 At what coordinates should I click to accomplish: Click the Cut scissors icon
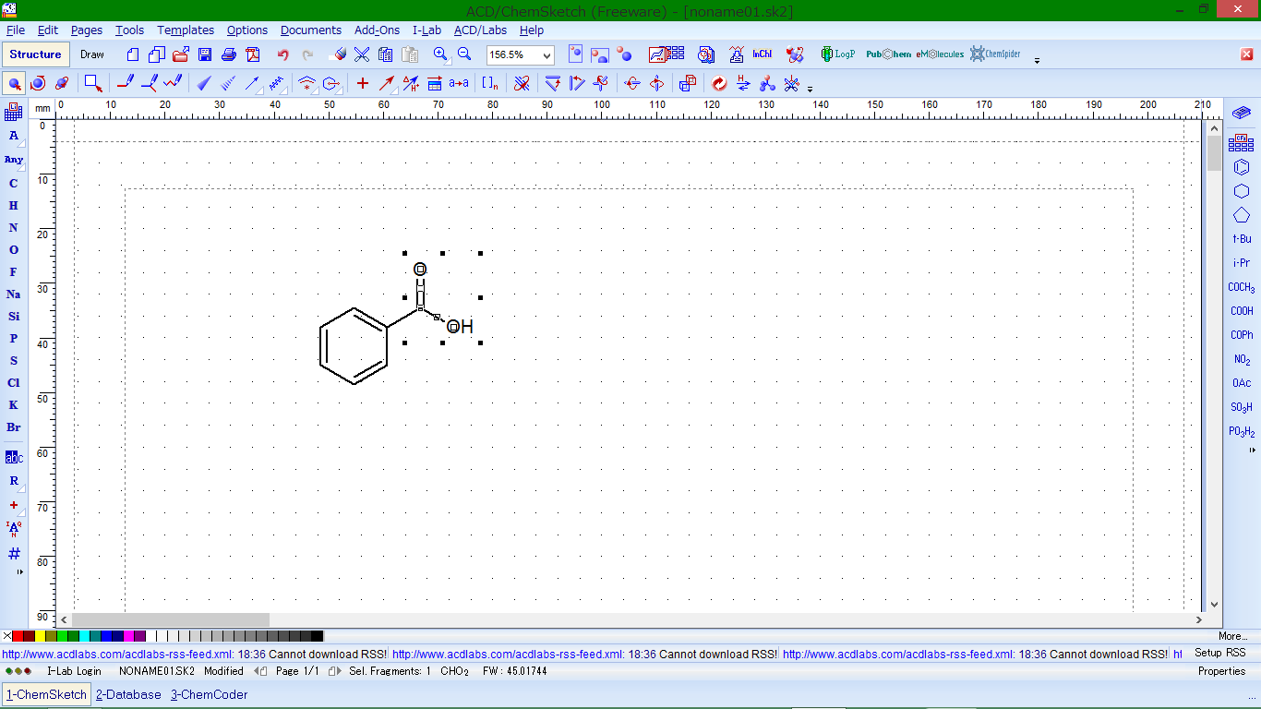click(x=362, y=54)
